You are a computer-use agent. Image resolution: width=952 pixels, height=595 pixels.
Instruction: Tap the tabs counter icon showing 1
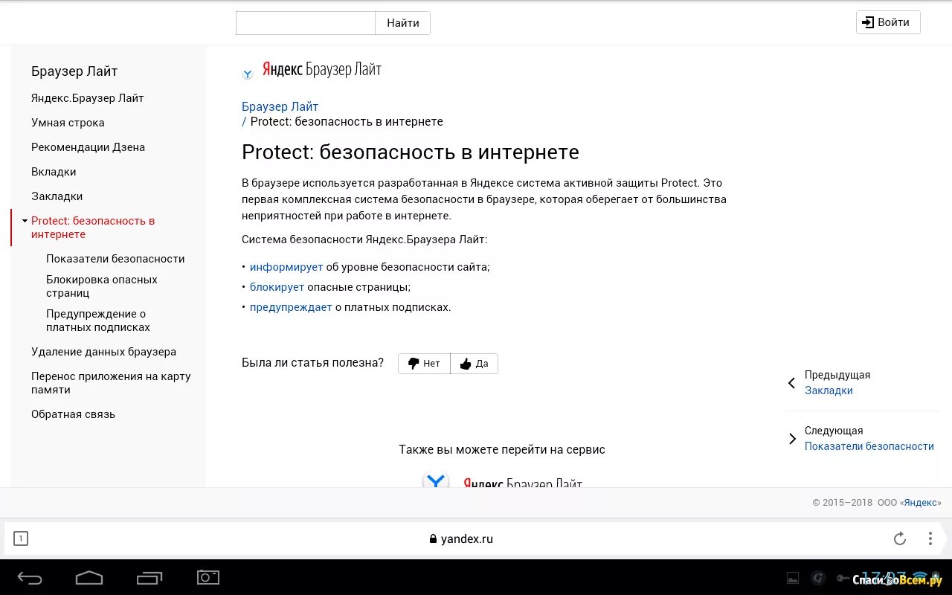point(21,538)
